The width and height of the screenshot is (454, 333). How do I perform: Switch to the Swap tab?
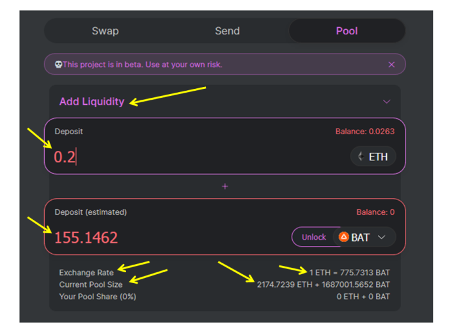click(106, 31)
